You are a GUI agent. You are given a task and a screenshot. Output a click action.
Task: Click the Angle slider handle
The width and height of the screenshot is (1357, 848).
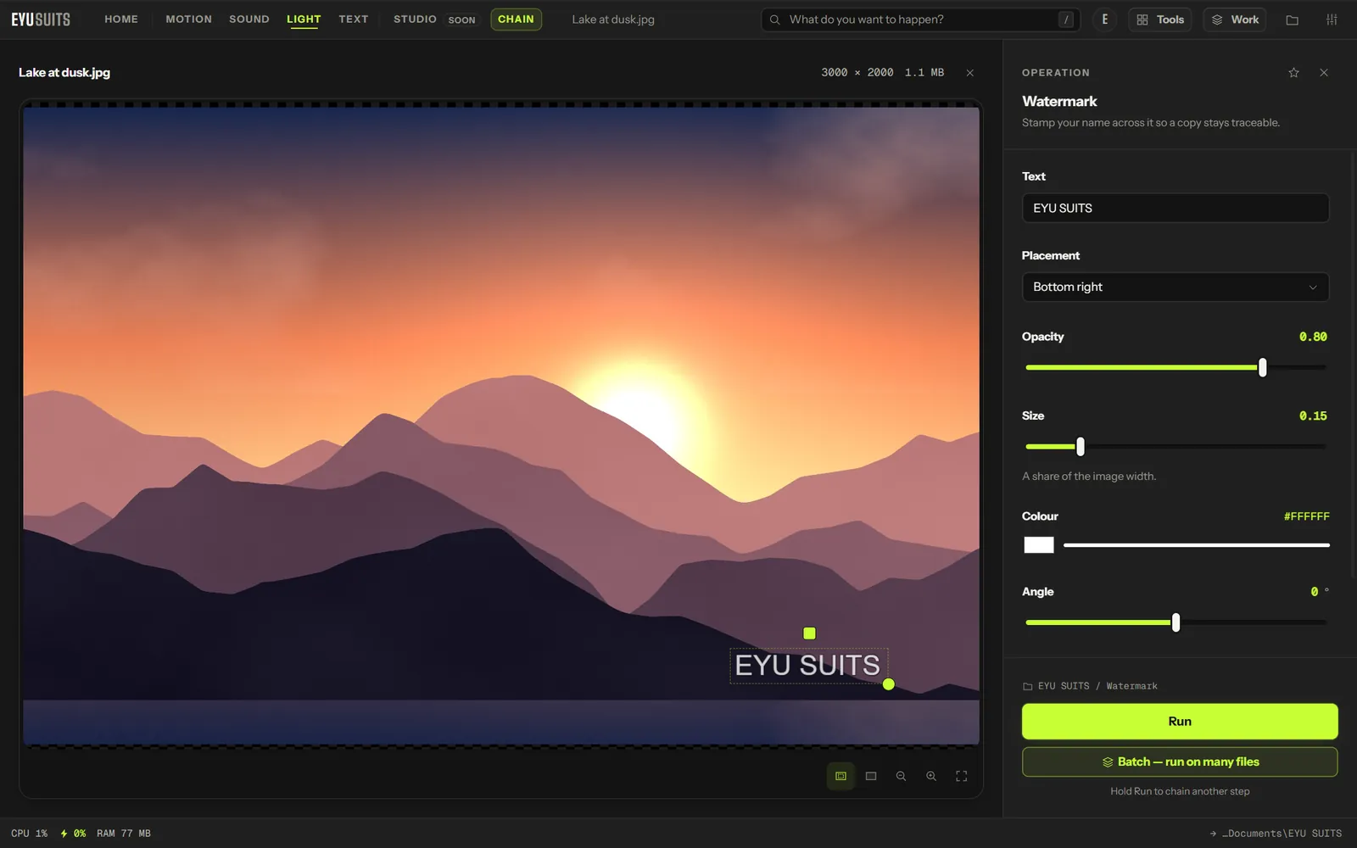(x=1176, y=622)
